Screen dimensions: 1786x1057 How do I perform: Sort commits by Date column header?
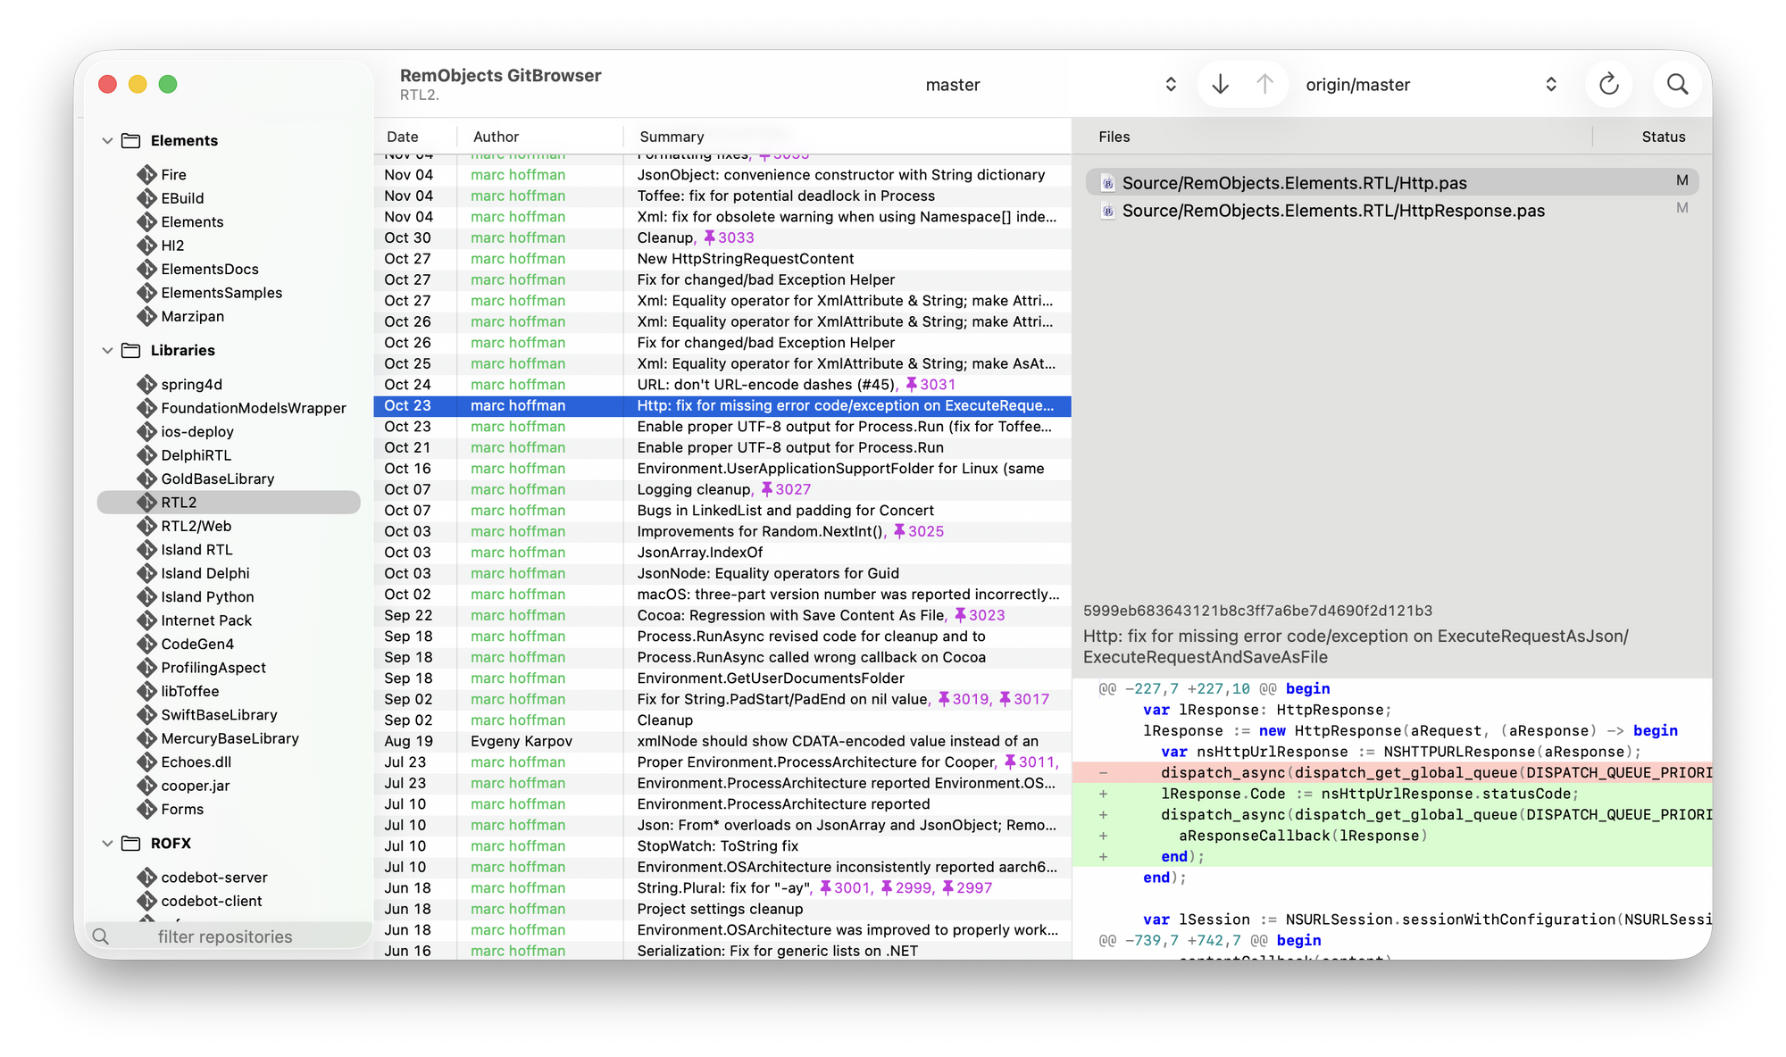click(x=403, y=137)
